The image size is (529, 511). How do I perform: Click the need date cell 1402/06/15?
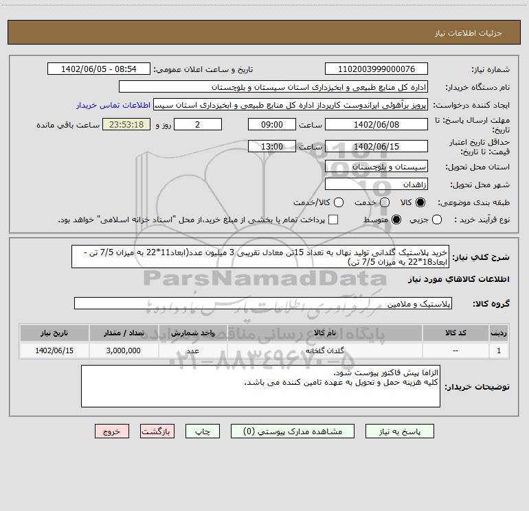54,350
